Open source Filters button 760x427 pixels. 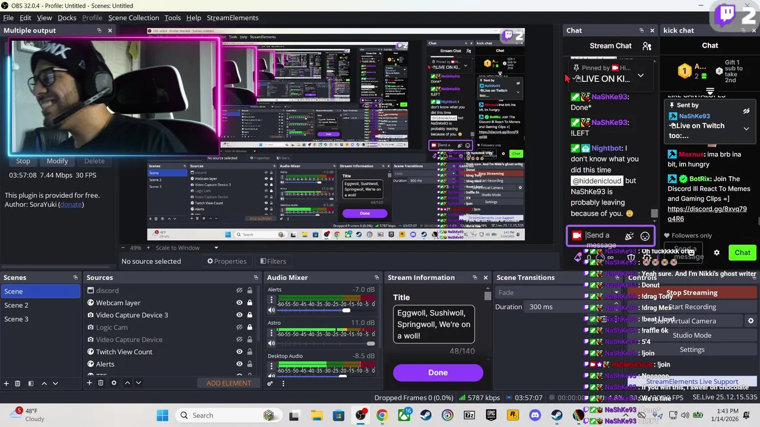(x=273, y=262)
